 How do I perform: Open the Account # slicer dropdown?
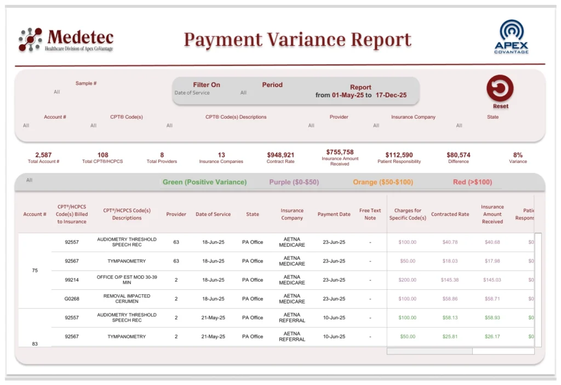(x=26, y=125)
